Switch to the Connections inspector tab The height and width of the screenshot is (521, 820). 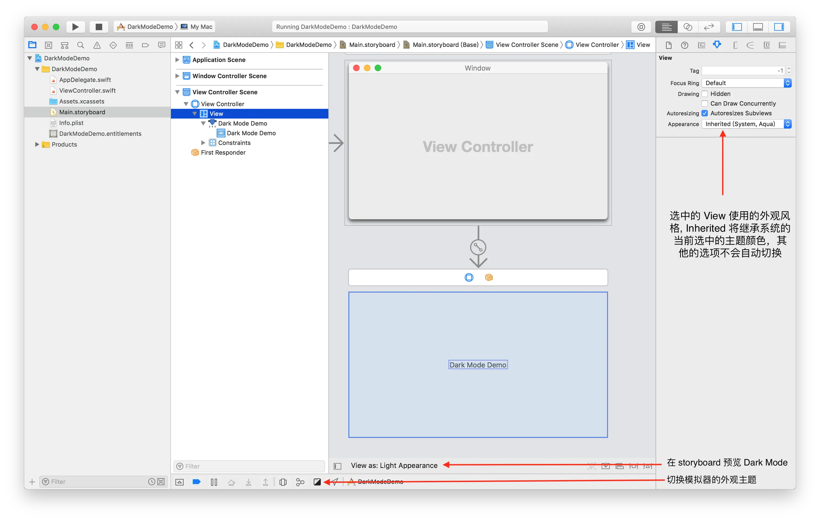pyautogui.click(x=750, y=45)
